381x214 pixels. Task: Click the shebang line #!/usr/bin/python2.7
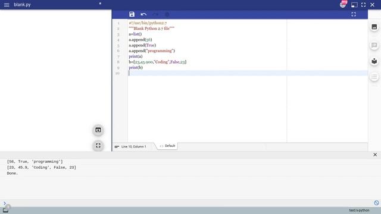(148, 23)
